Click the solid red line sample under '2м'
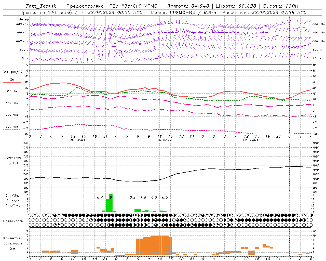 [12, 82]
